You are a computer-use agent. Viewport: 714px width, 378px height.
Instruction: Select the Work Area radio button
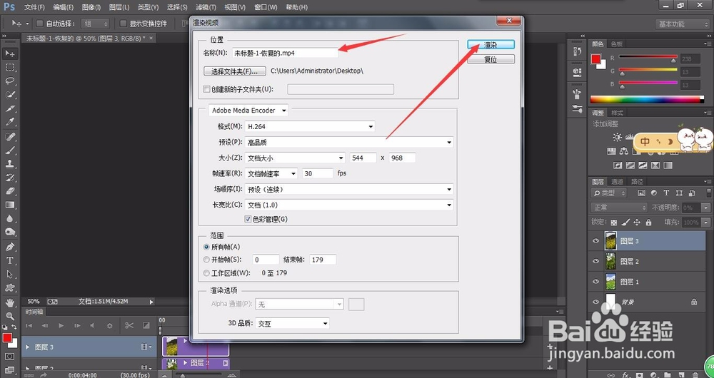click(207, 273)
